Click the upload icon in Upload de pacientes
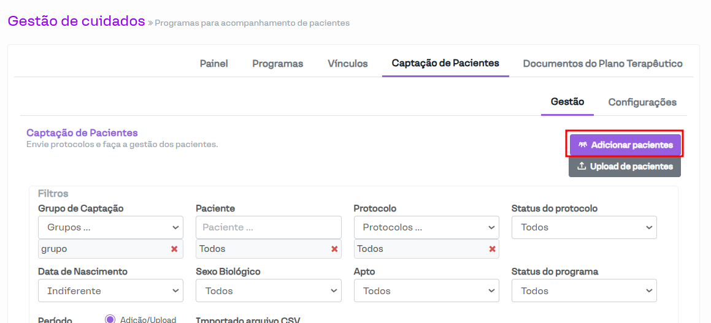The width and height of the screenshot is (711, 323). click(582, 166)
